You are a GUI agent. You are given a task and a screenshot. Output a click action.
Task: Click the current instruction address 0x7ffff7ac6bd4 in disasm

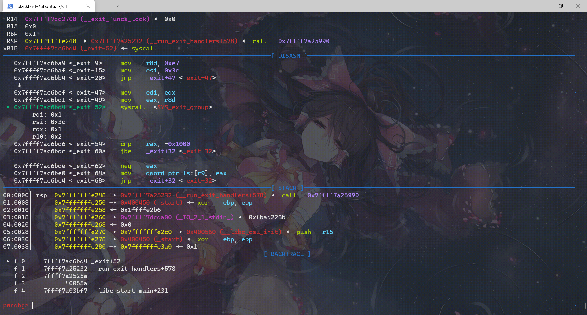click(x=40, y=107)
